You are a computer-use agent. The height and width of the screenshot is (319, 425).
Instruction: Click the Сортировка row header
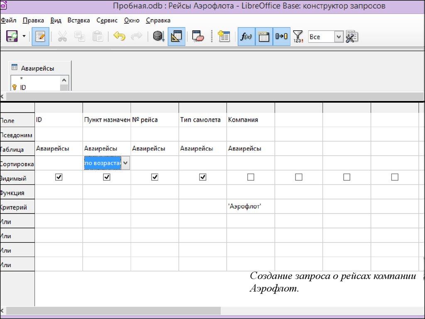coord(17,164)
